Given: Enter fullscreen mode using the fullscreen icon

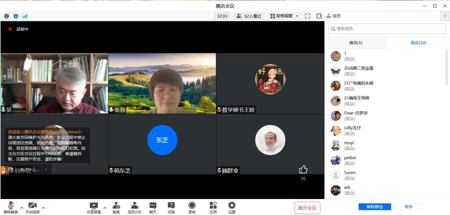Looking at the screenshot, I should (308, 16).
